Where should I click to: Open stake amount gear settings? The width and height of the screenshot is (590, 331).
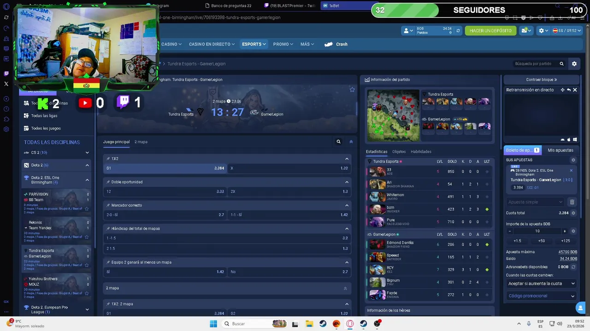(x=573, y=231)
